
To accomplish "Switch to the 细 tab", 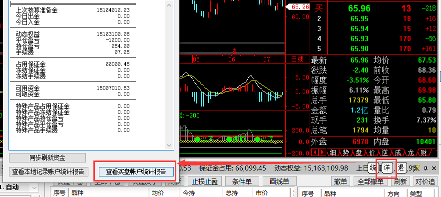I will (x=333, y=153).
